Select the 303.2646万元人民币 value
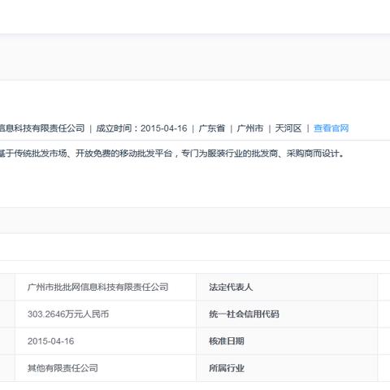The width and height of the screenshot is (390, 390). (x=68, y=314)
